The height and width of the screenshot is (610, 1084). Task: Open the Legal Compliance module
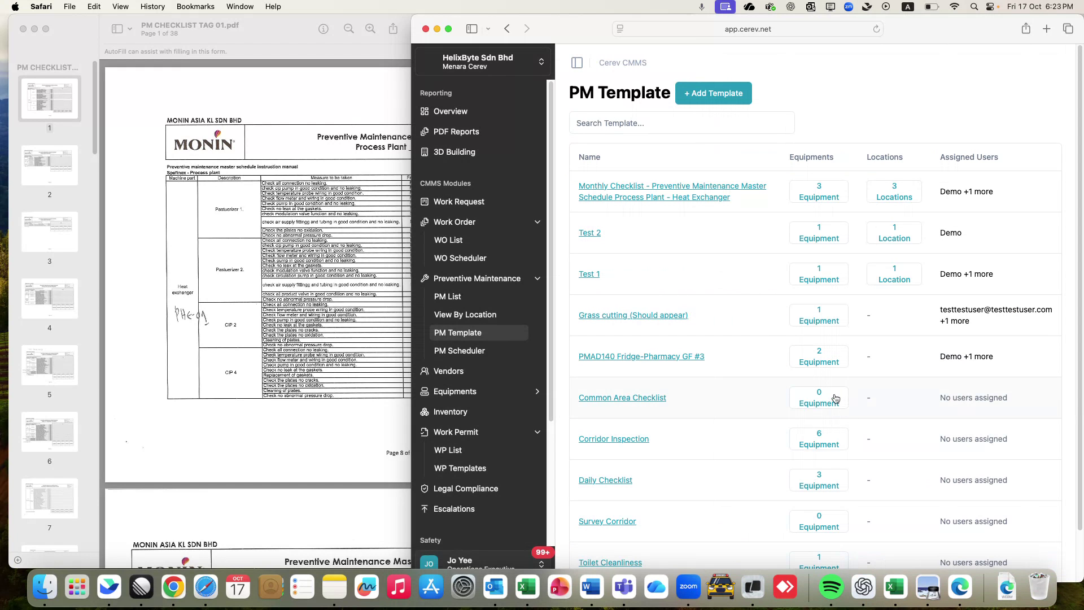pos(466,489)
